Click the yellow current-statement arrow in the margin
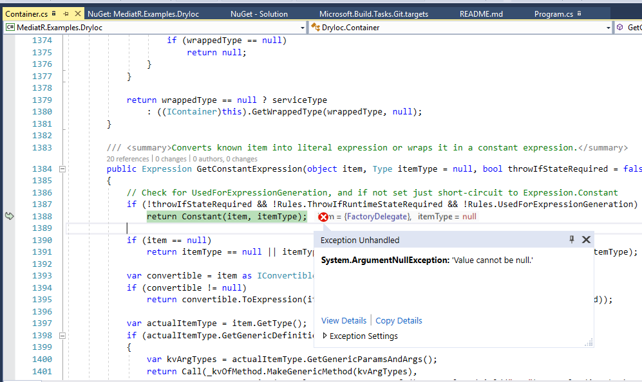The image size is (642, 382). pyautogui.click(x=10, y=217)
